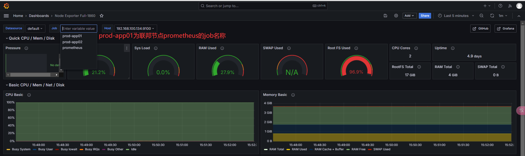
Task: Open dashboard settings gear icon
Action: click(x=396, y=16)
